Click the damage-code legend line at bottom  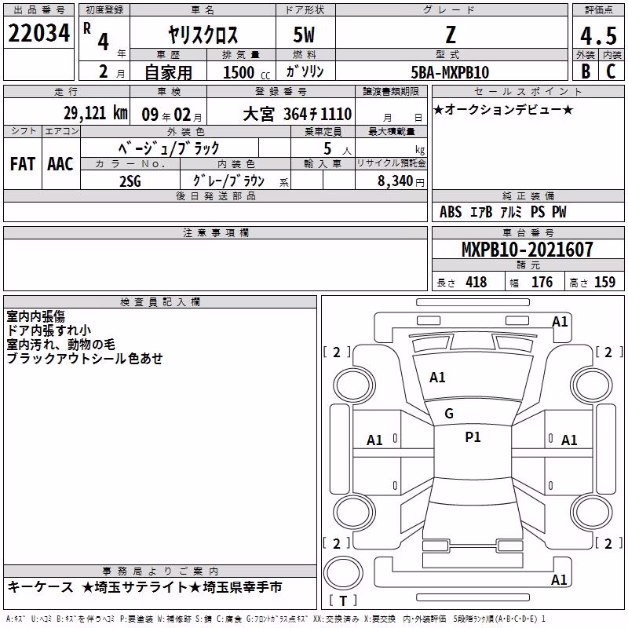point(276,619)
